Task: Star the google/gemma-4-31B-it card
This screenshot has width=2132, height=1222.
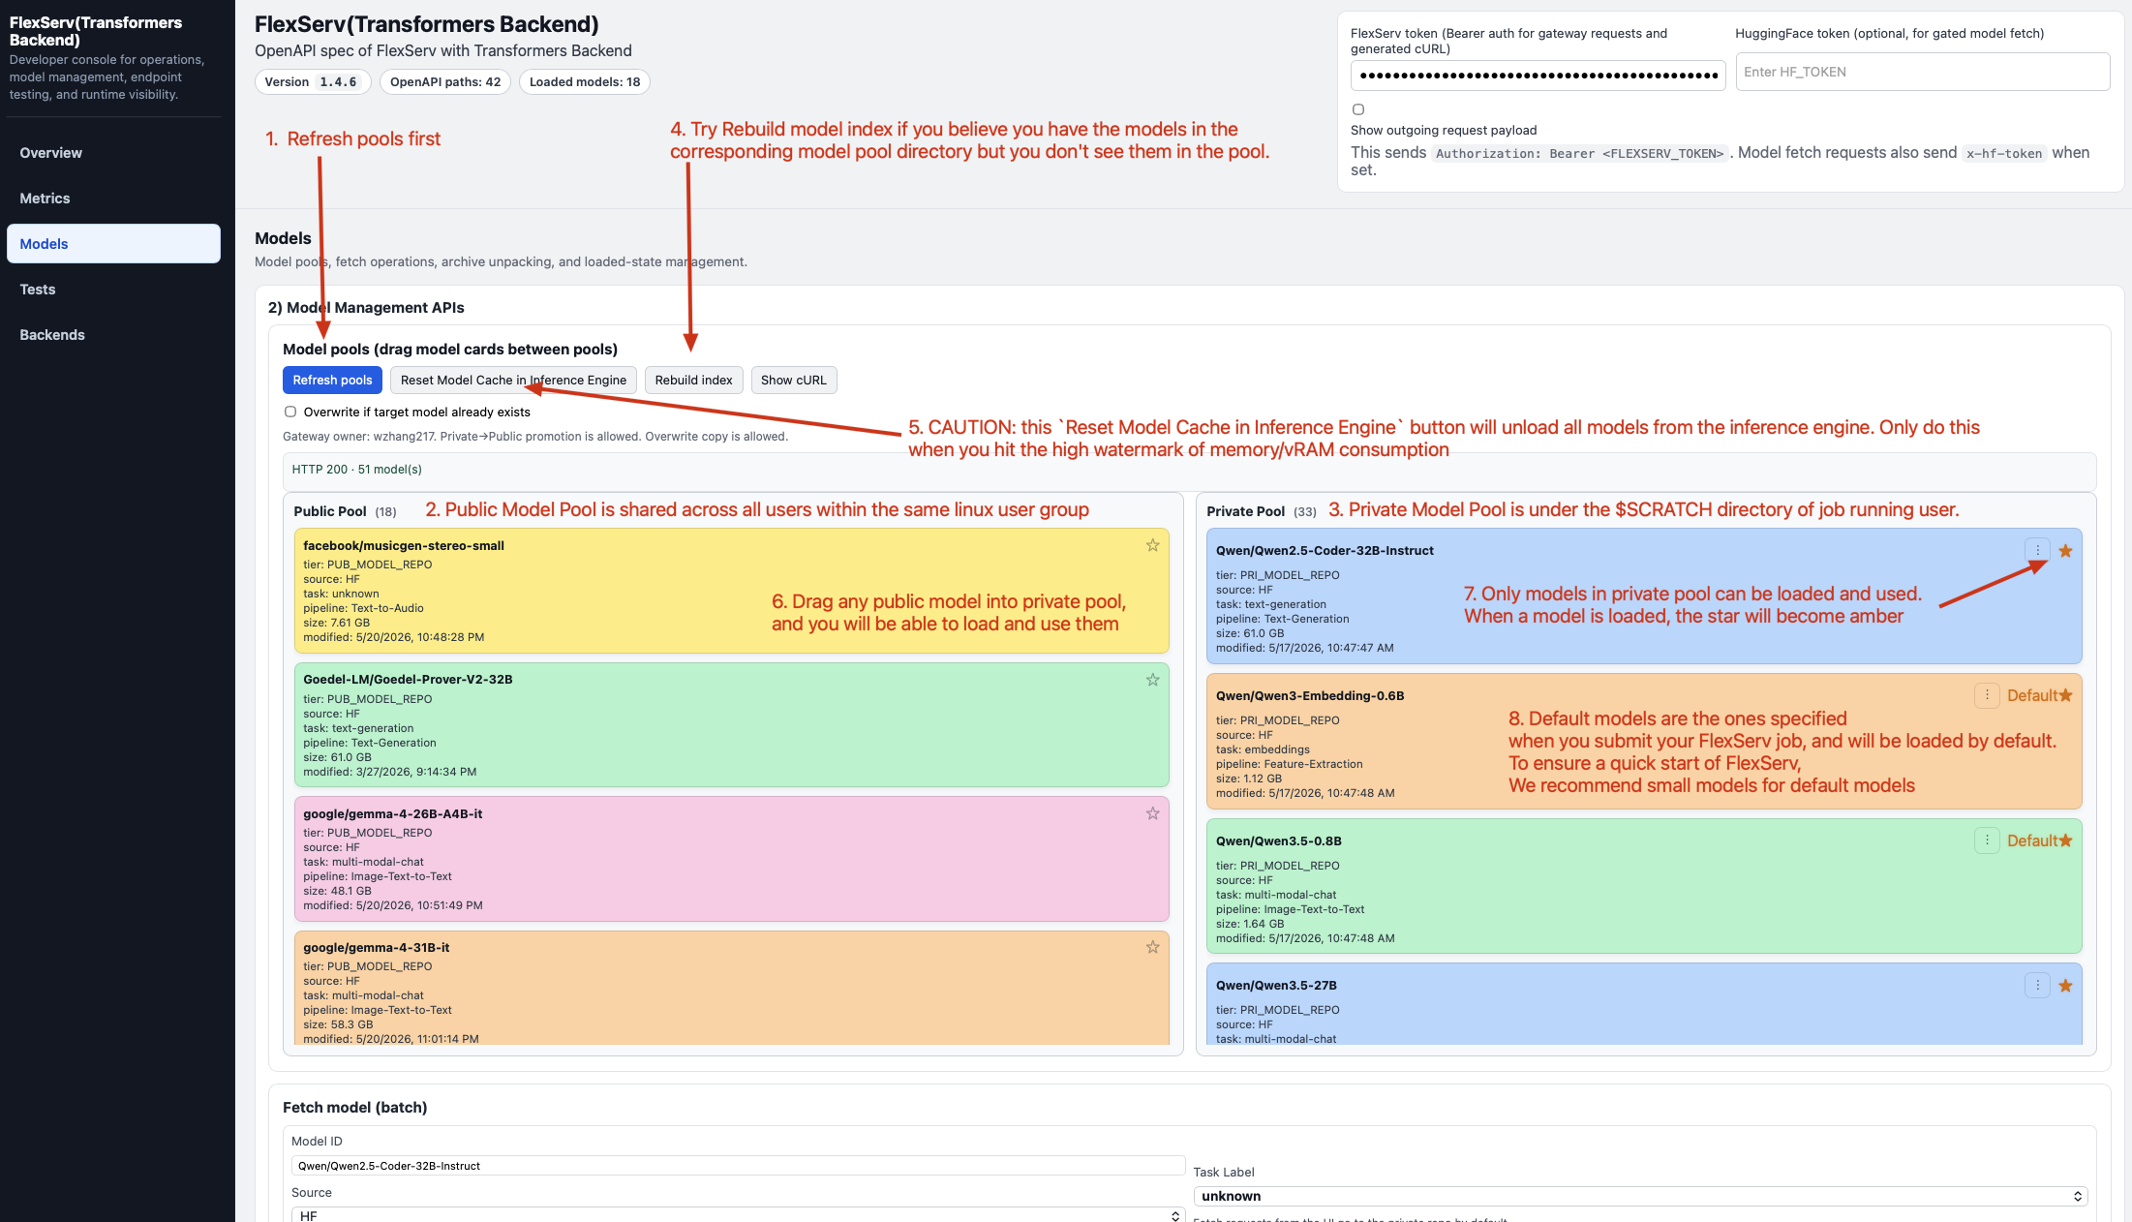Action: click(x=1152, y=947)
